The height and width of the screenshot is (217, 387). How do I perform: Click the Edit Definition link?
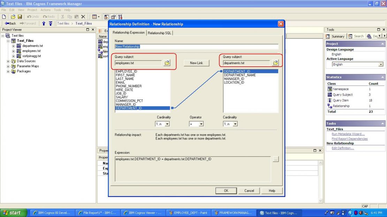[343, 148]
